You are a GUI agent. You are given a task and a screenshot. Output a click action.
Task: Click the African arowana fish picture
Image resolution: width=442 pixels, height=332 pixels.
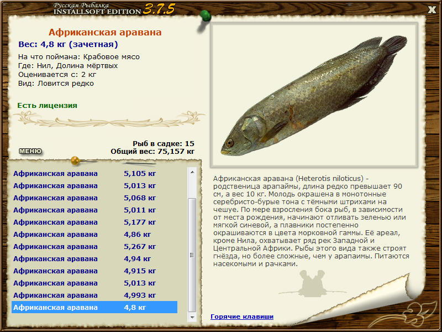(x=314, y=95)
